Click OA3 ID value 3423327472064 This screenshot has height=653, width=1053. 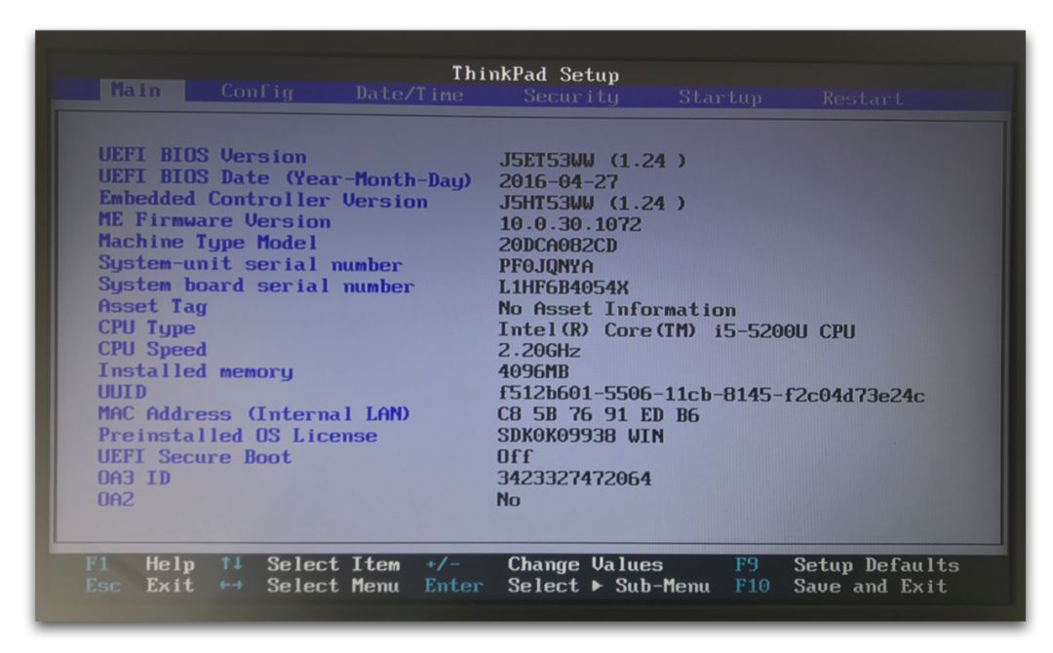[x=574, y=479]
